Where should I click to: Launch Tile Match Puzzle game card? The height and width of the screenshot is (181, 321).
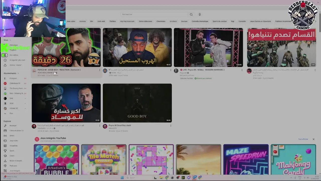(104, 159)
